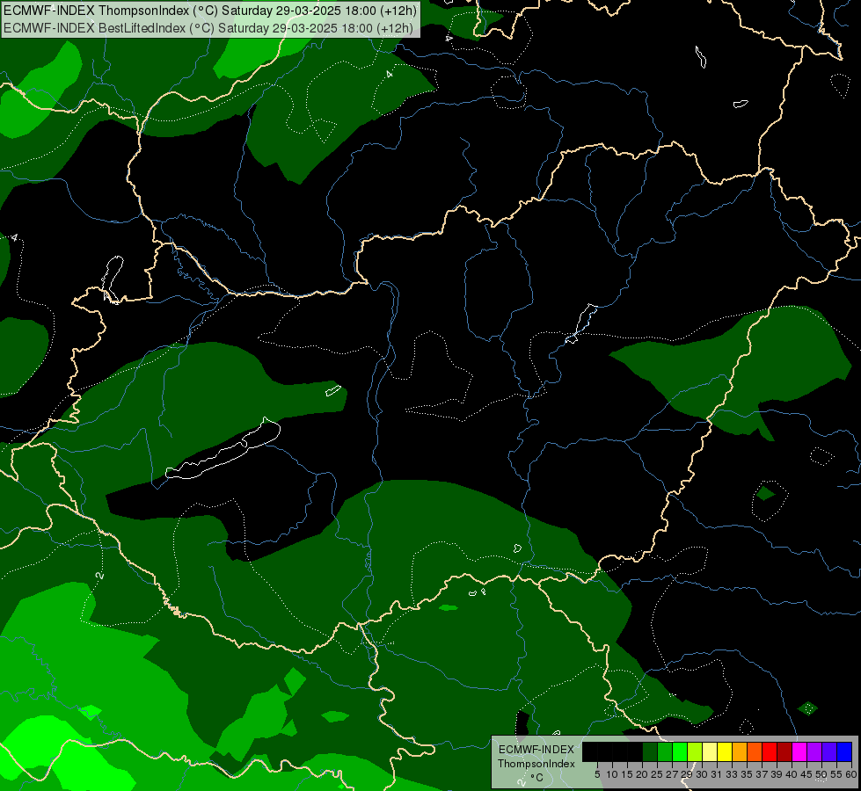Click the legend scale value "25"
Viewport: 861px width, 791px height.
(657, 774)
